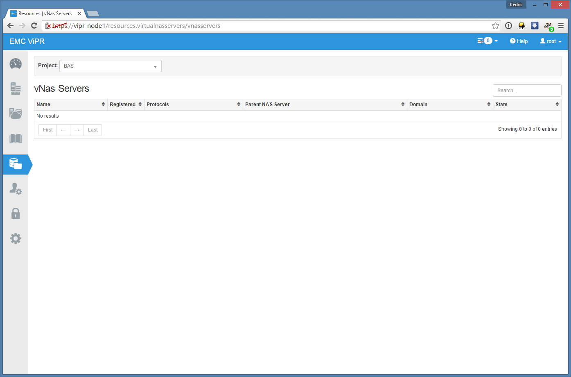Expand the Project dropdown showing BAS
Screen dimensions: 571x377
[x=111, y=66]
